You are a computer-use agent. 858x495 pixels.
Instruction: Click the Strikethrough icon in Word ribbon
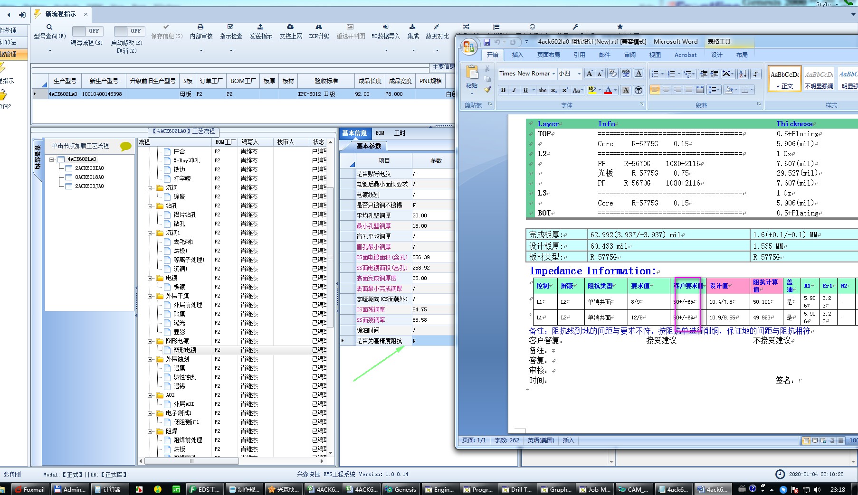pos(542,90)
